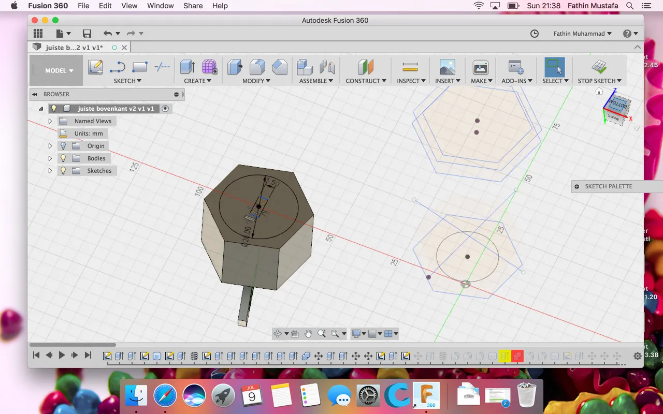The width and height of the screenshot is (663, 414).
Task: Click the New Component icon
Action: 305,67
